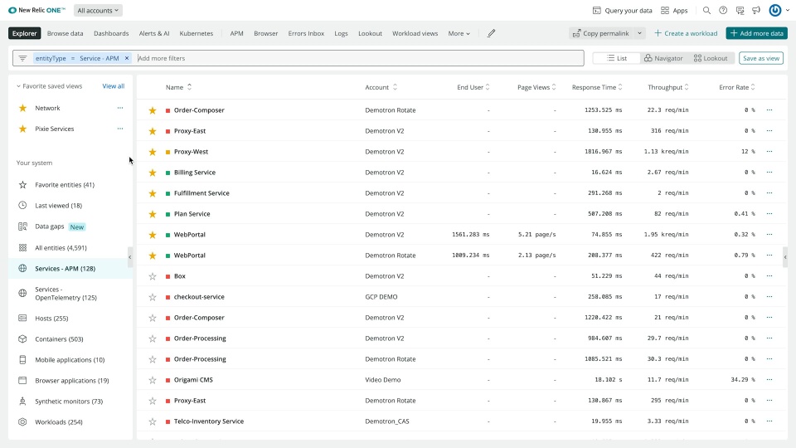Open options for Pixie Services saved view
796x448 pixels.
119,129
